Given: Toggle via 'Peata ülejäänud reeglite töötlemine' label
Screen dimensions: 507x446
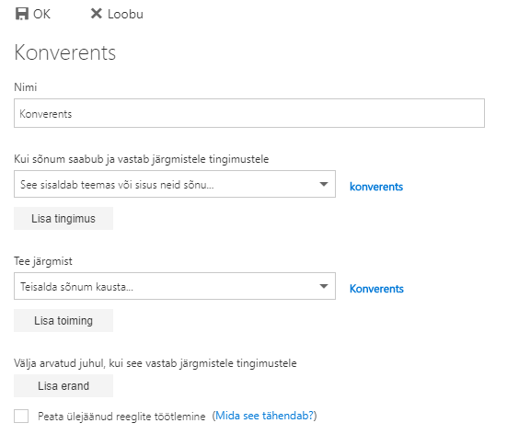Looking at the screenshot, I should point(121,417).
